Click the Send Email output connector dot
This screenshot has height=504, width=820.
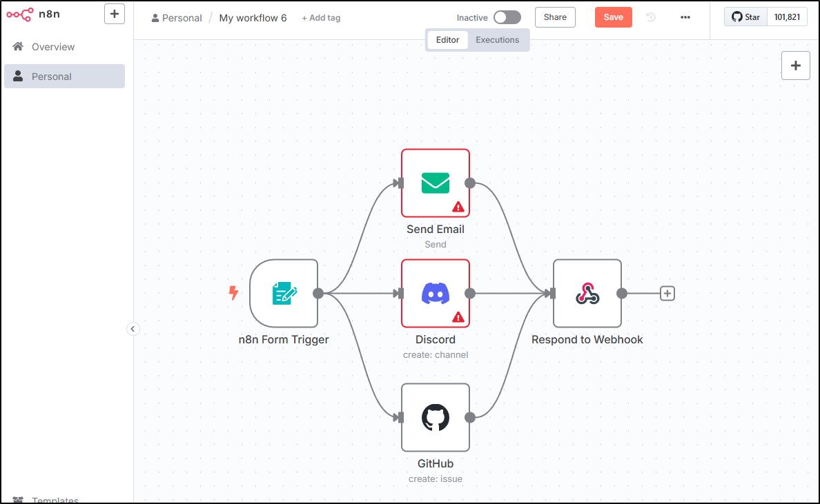[470, 183]
